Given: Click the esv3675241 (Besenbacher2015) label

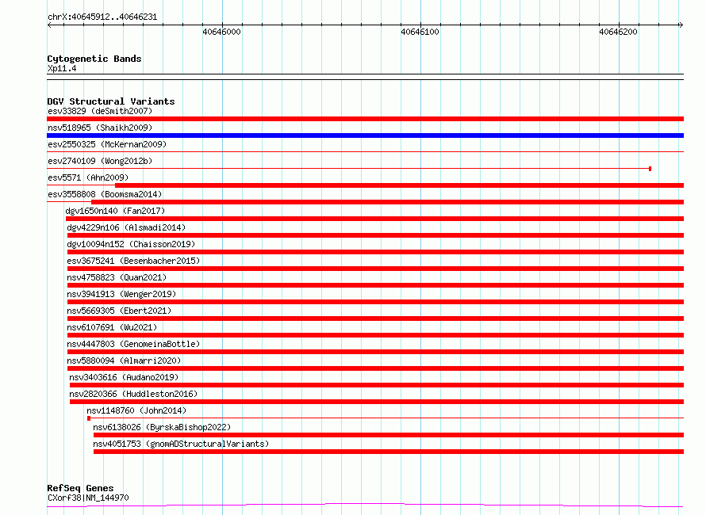Looking at the screenshot, I should (x=133, y=261).
